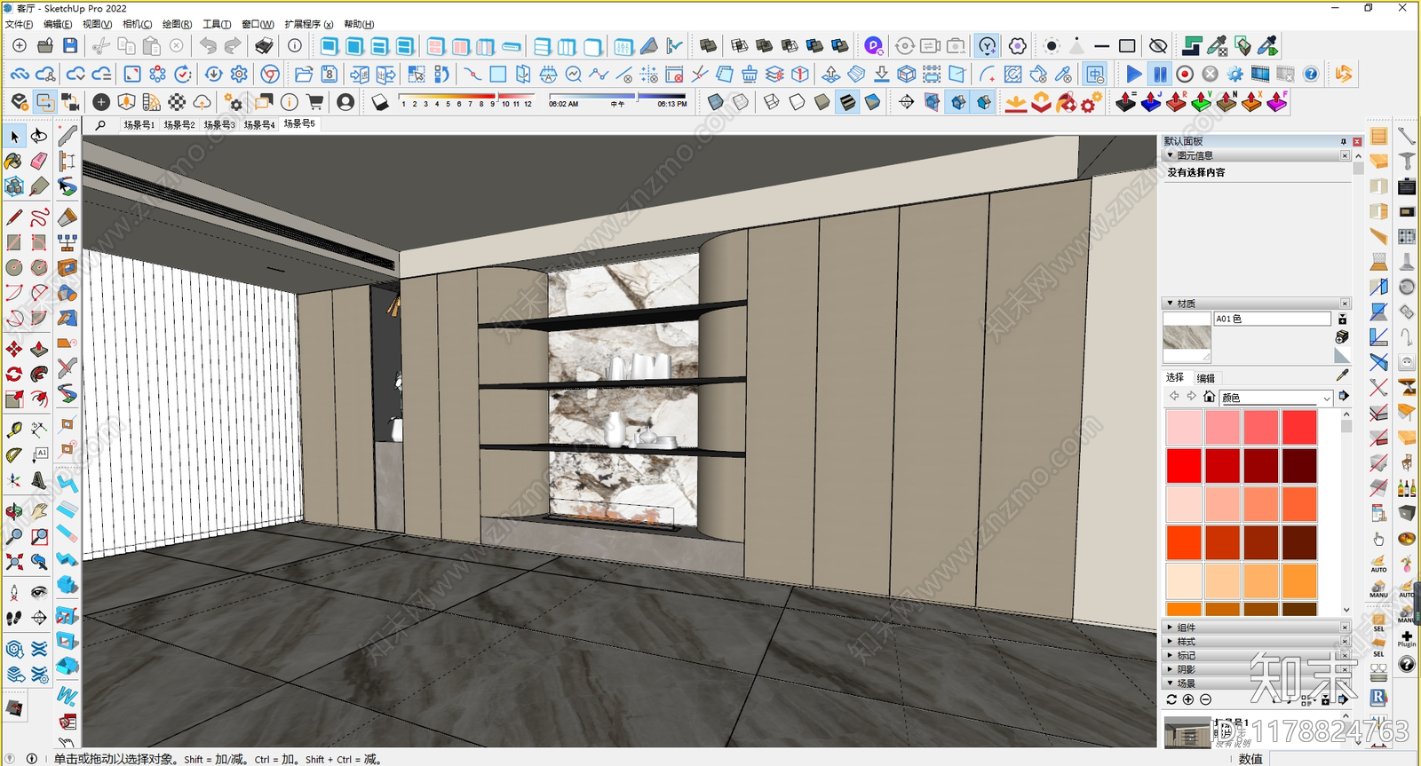Switch to scene tab 场景号3
1421x766 pixels.
tap(219, 125)
